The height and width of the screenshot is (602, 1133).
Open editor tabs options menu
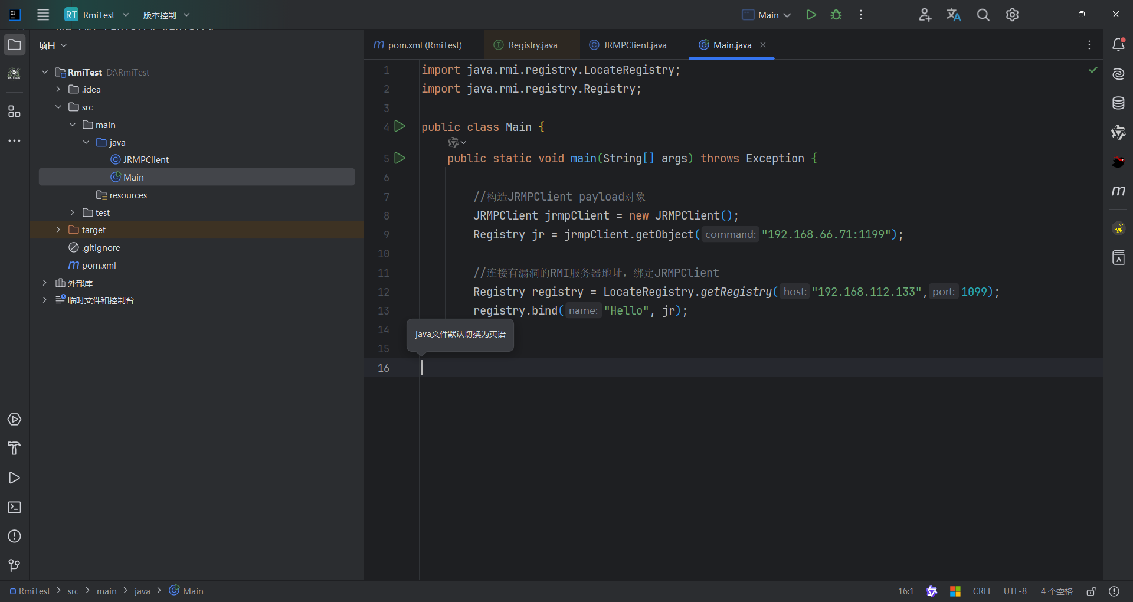[1089, 45]
